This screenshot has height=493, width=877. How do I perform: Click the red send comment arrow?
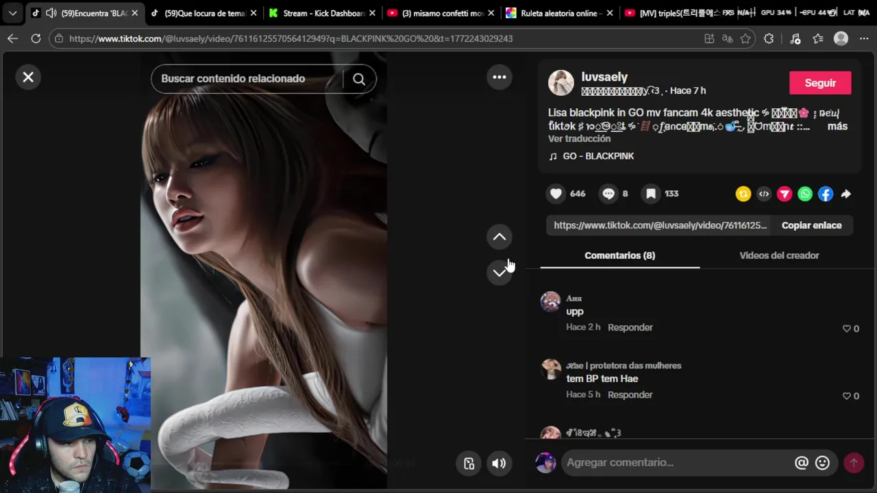pos(854,463)
